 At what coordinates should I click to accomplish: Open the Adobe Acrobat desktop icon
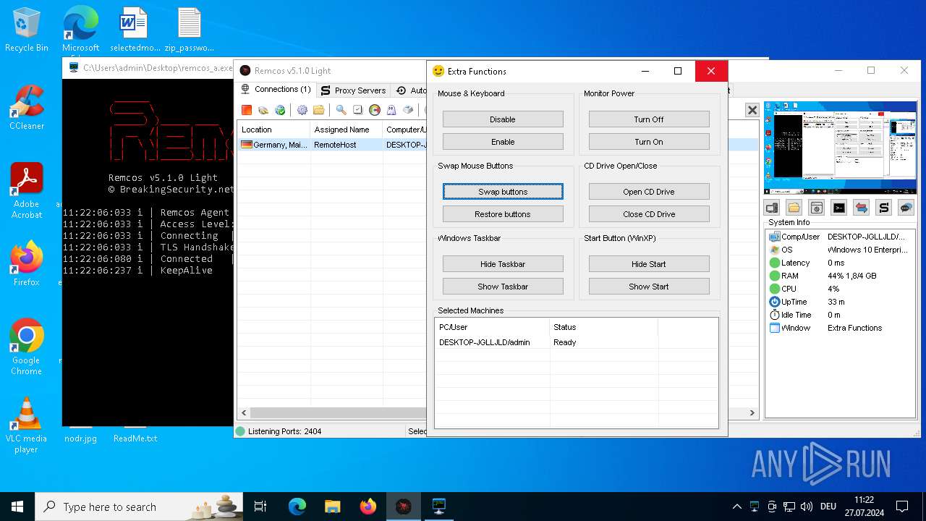pos(27,191)
